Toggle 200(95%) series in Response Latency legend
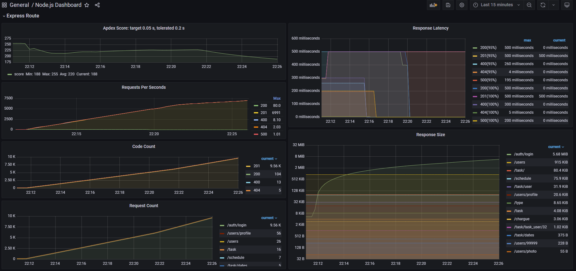This screenshot has width=576, height=271. [x=488, y=48]
